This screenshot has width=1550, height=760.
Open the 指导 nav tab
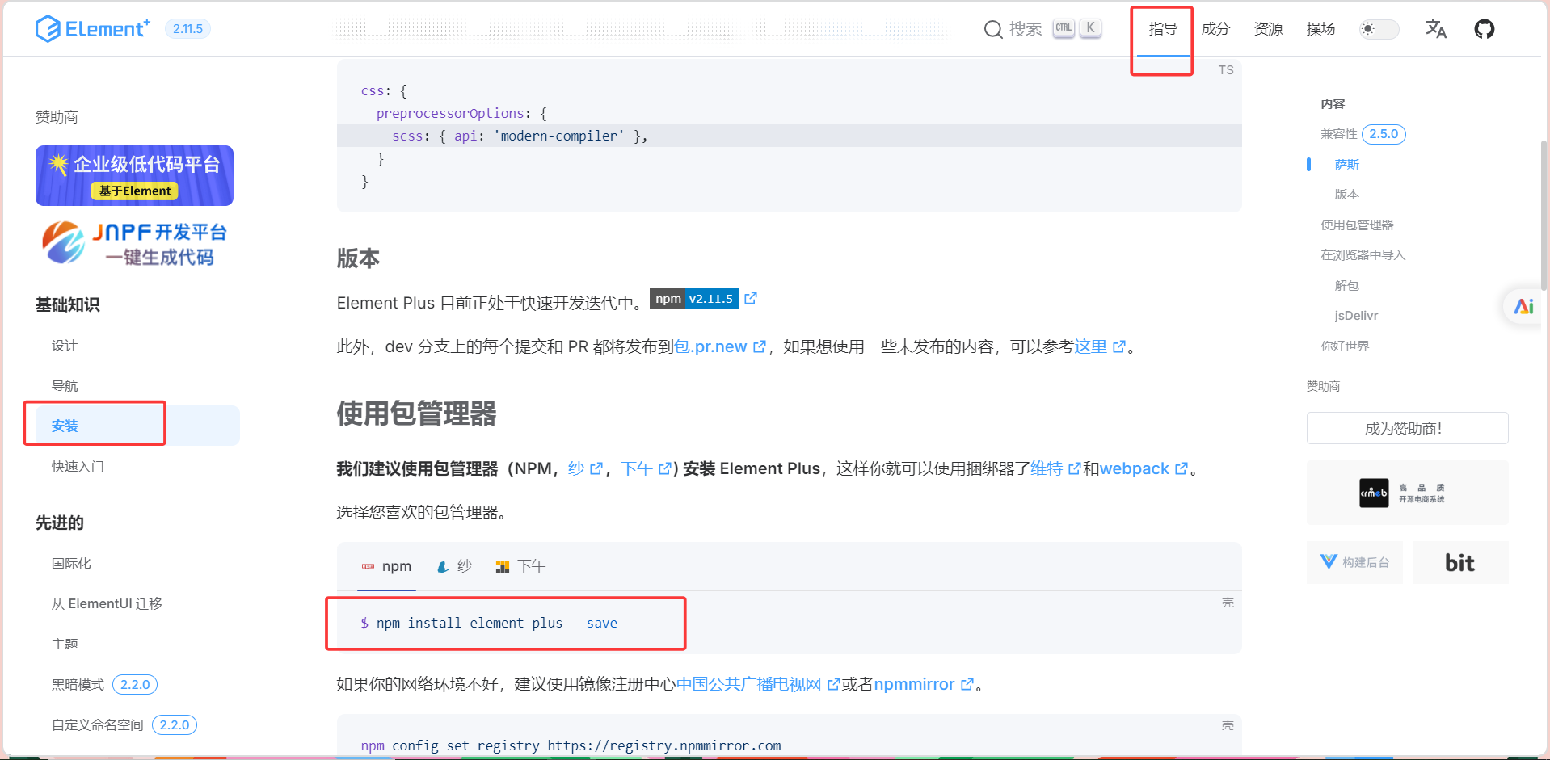coord(1163,29)
